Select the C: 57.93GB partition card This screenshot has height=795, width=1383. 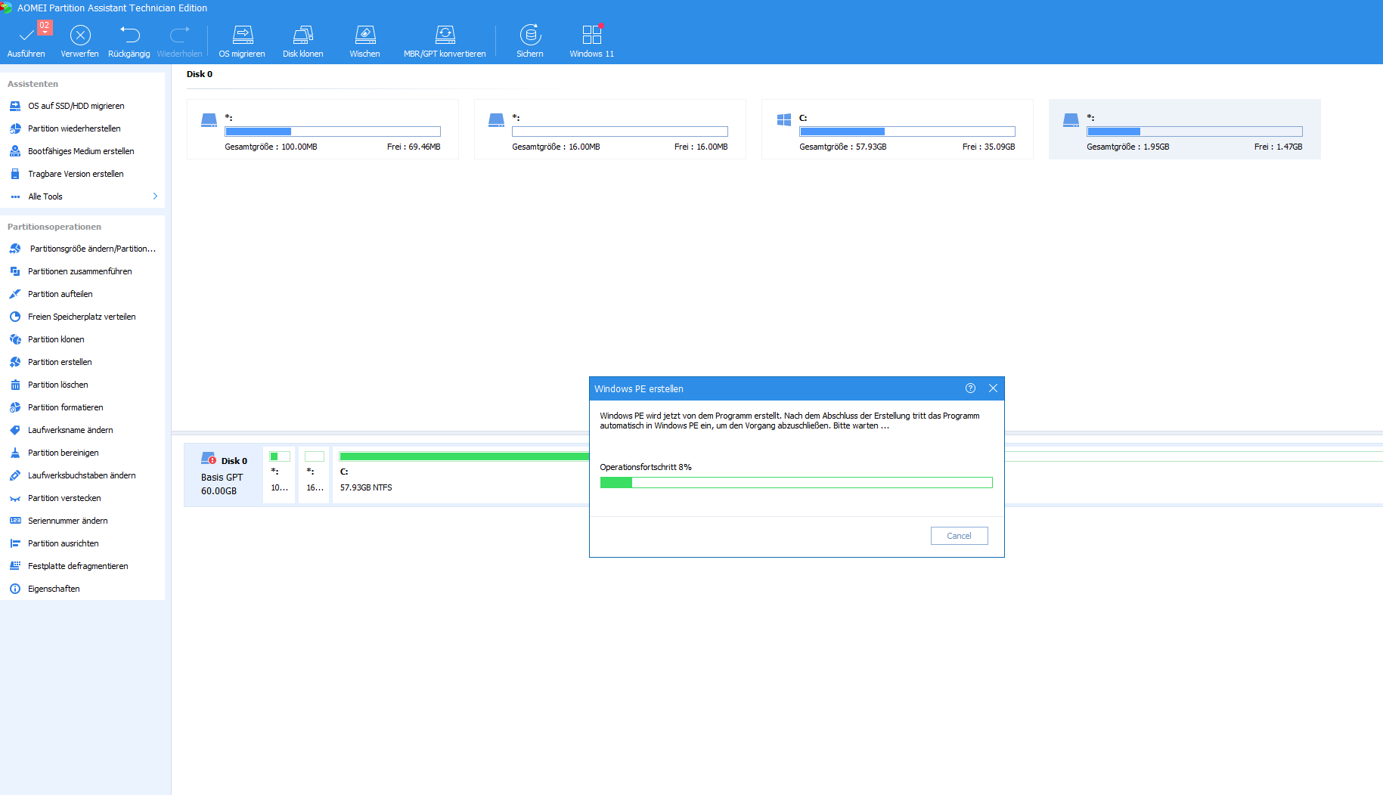(x=898, y=129)
